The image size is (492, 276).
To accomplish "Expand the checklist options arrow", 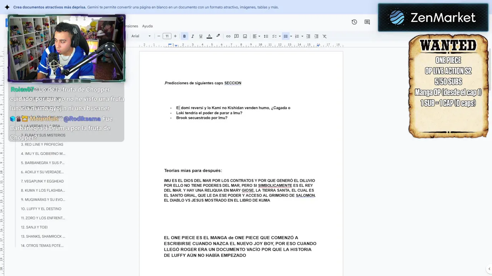I will (x=279, y=36).
